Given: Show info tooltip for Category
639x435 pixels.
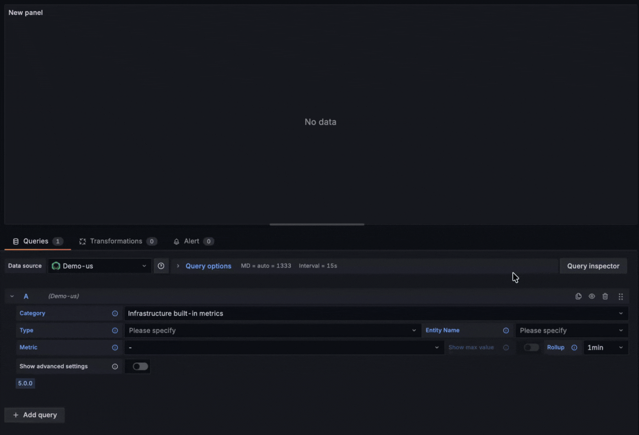Looking at the screenshot, I should point(115,313).
